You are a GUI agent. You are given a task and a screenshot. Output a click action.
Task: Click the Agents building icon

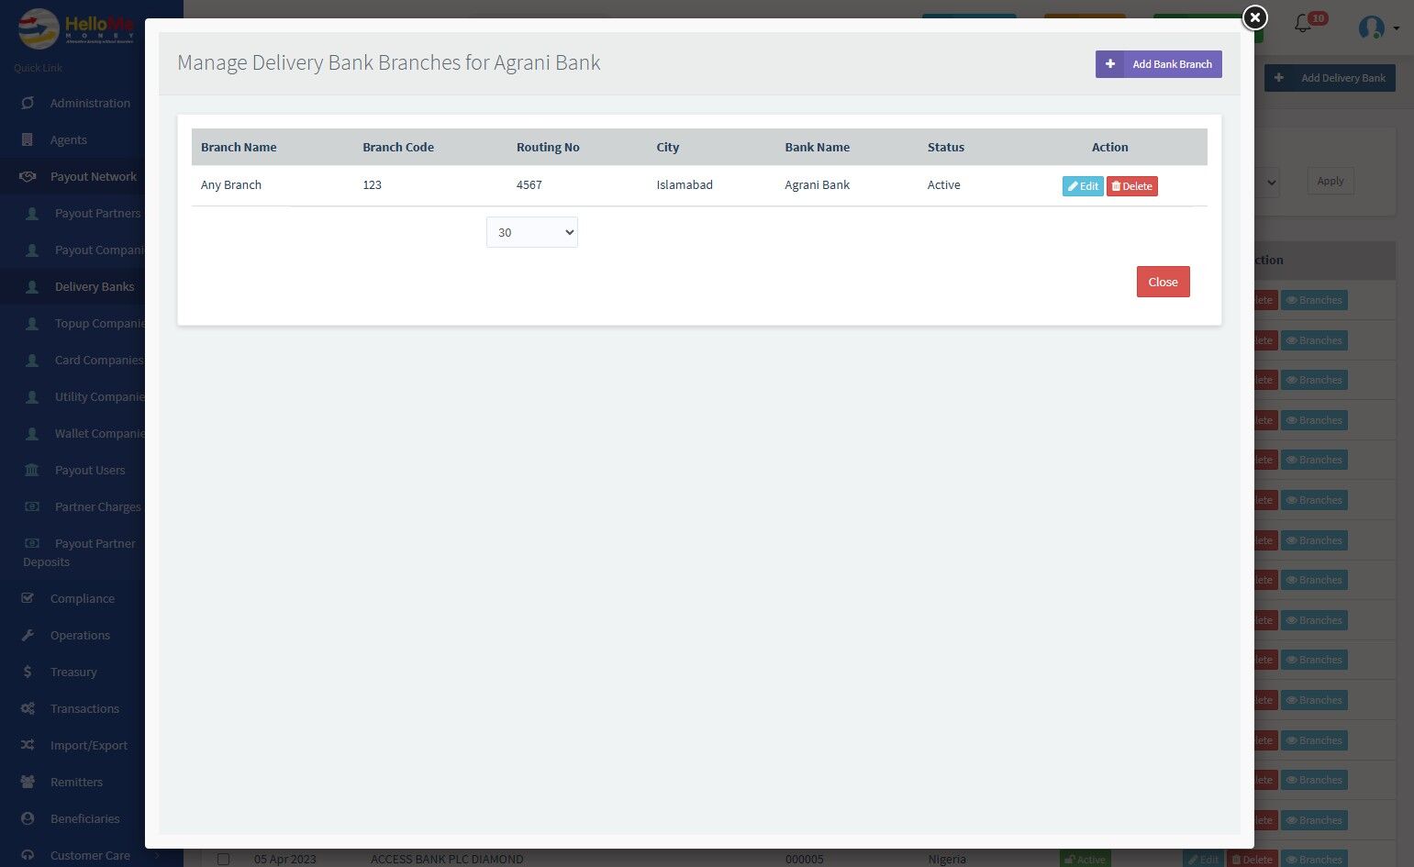tap(28, 139)
